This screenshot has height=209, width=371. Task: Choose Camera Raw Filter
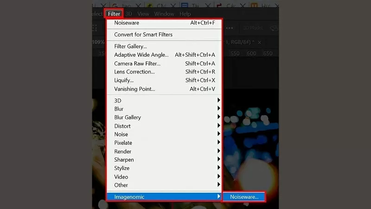click(x=137, y=63)
